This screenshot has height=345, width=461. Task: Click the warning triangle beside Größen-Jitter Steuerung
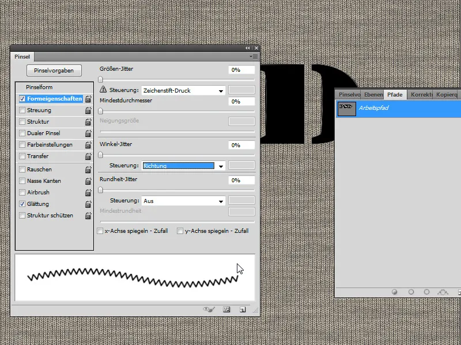pyautogui.click(x=103, y=89)
